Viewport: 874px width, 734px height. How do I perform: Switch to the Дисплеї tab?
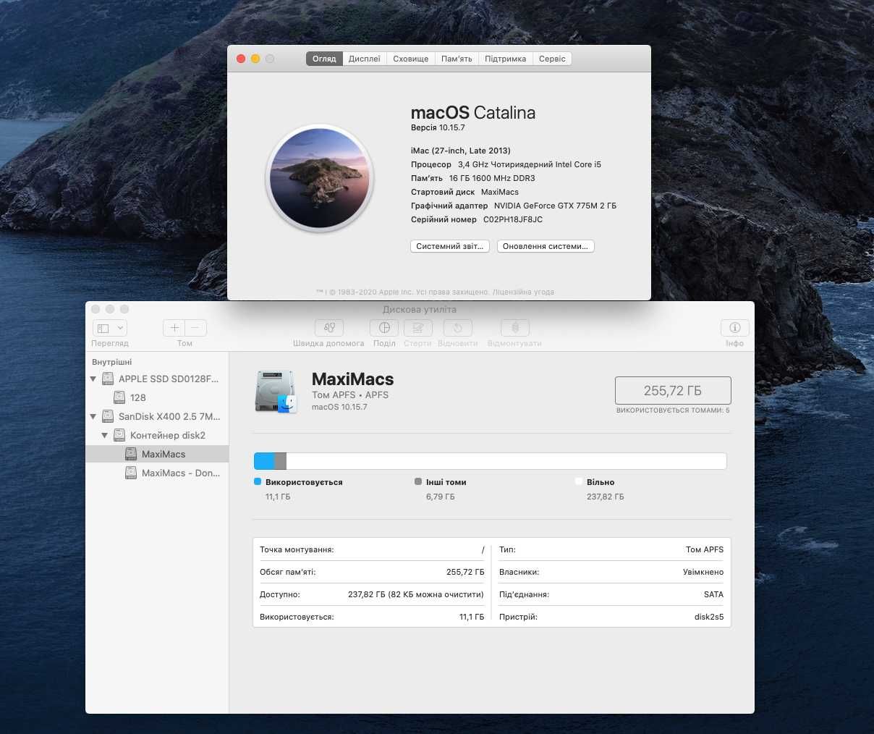click(364, 59)
